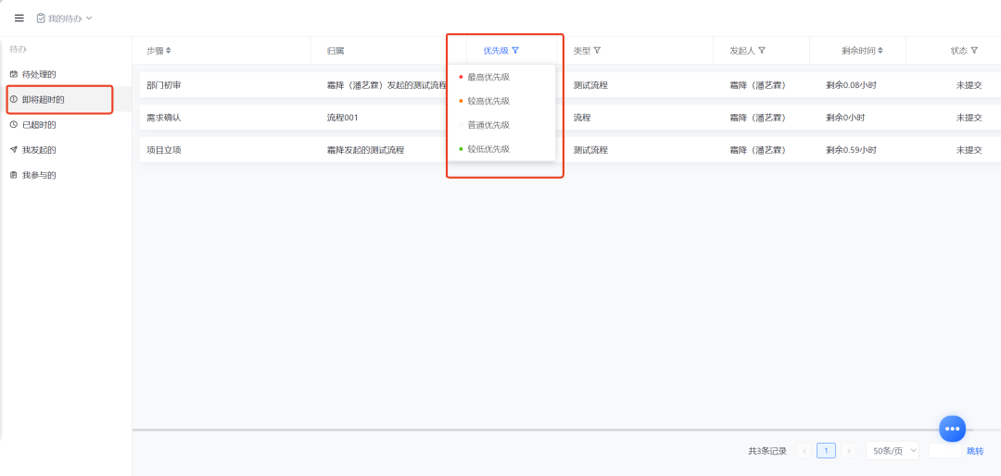Open the 已超时的 sidebar item
The width and height of the screenshot is (1001, 476).
(x=66, y=124)
